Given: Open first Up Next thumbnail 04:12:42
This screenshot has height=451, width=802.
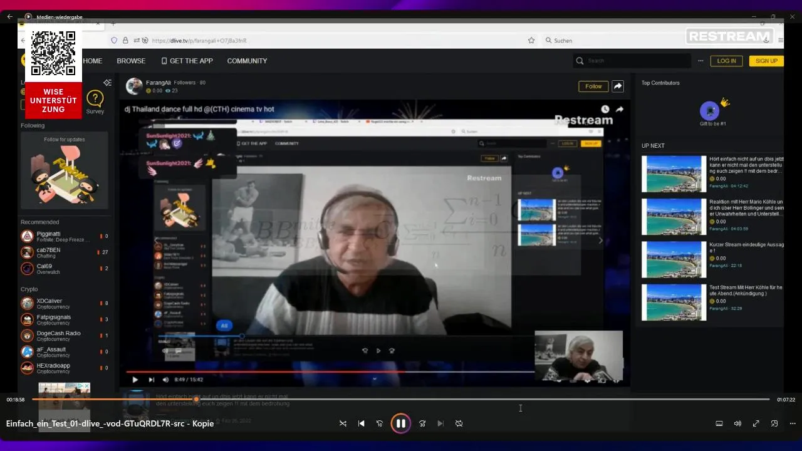Looking at the screenshot, I should coord(674,174).
